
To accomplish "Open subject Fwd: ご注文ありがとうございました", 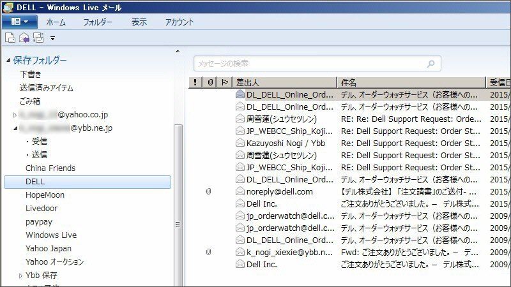I will click(410, 252).
